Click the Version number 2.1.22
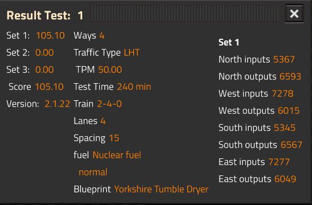This screenshot has width=312, height=205. (x=57, y=104)
